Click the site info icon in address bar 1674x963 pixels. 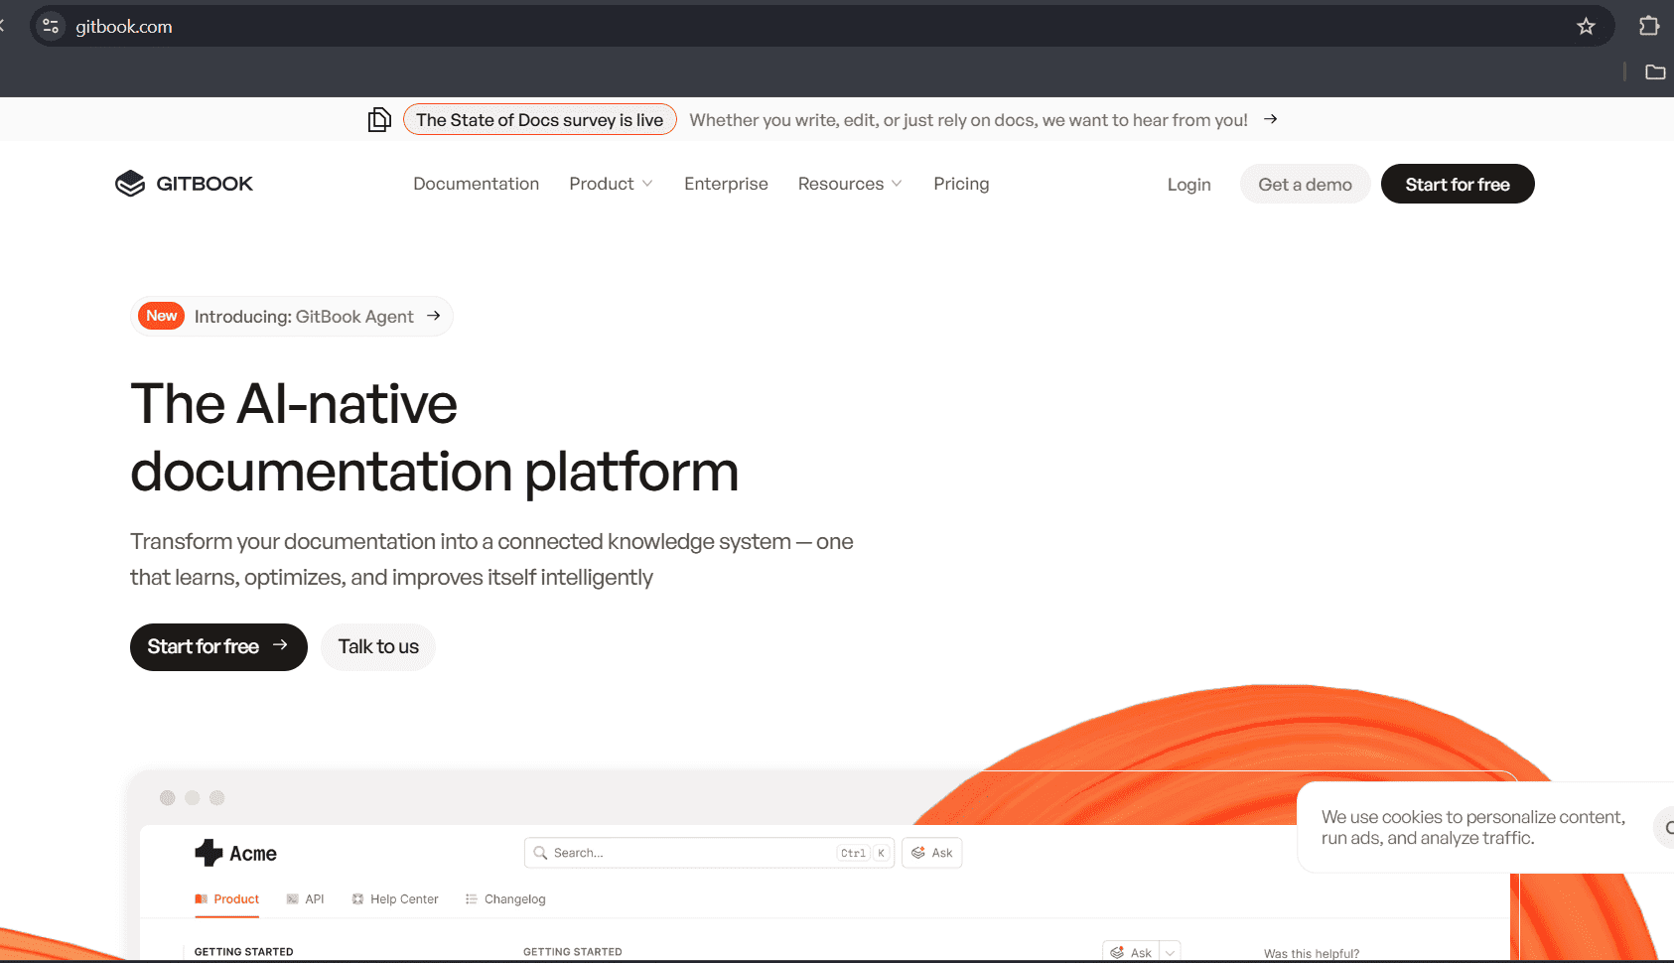(51, 27)
